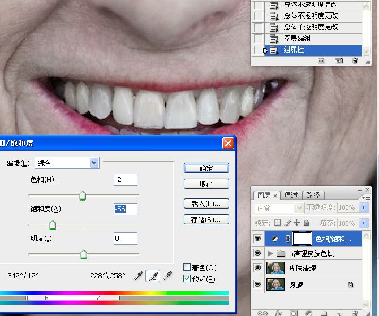
Task: Delete current state trash icon in History
Action: pyautogui.click(x=355, y=60)
